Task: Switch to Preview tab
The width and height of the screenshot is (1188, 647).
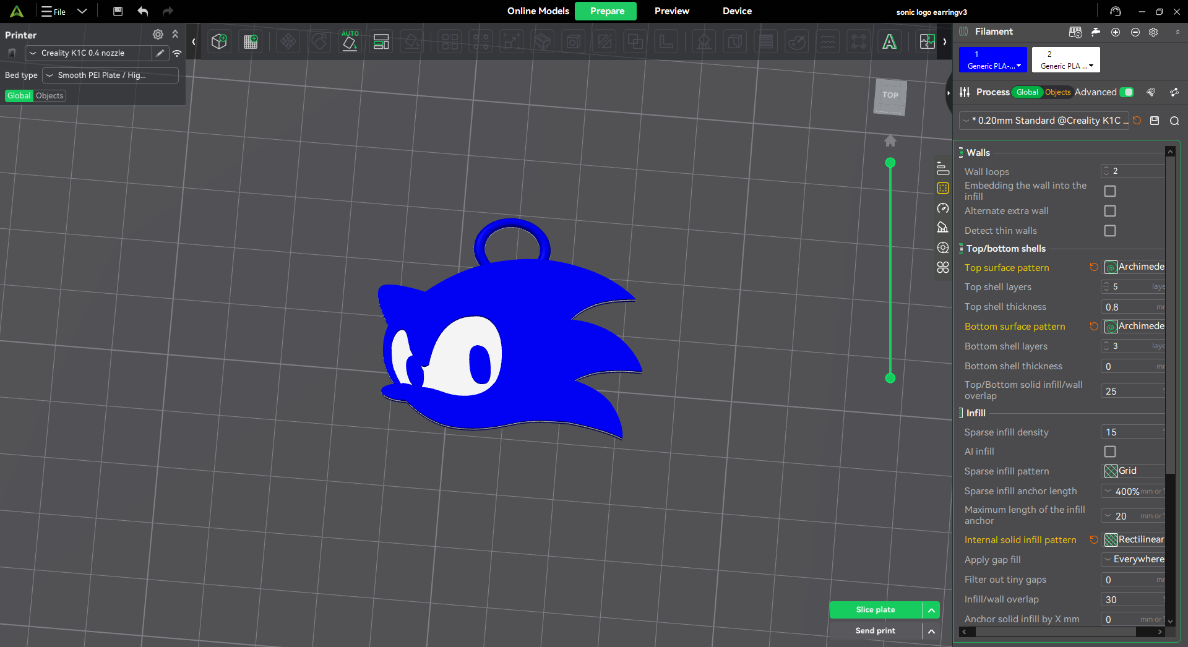Action: click(x=672, y=11)
